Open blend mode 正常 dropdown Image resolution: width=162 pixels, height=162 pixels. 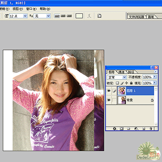pos(124,77)
